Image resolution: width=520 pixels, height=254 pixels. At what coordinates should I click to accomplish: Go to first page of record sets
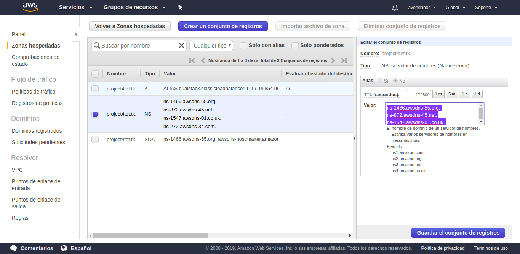point(192,60)
